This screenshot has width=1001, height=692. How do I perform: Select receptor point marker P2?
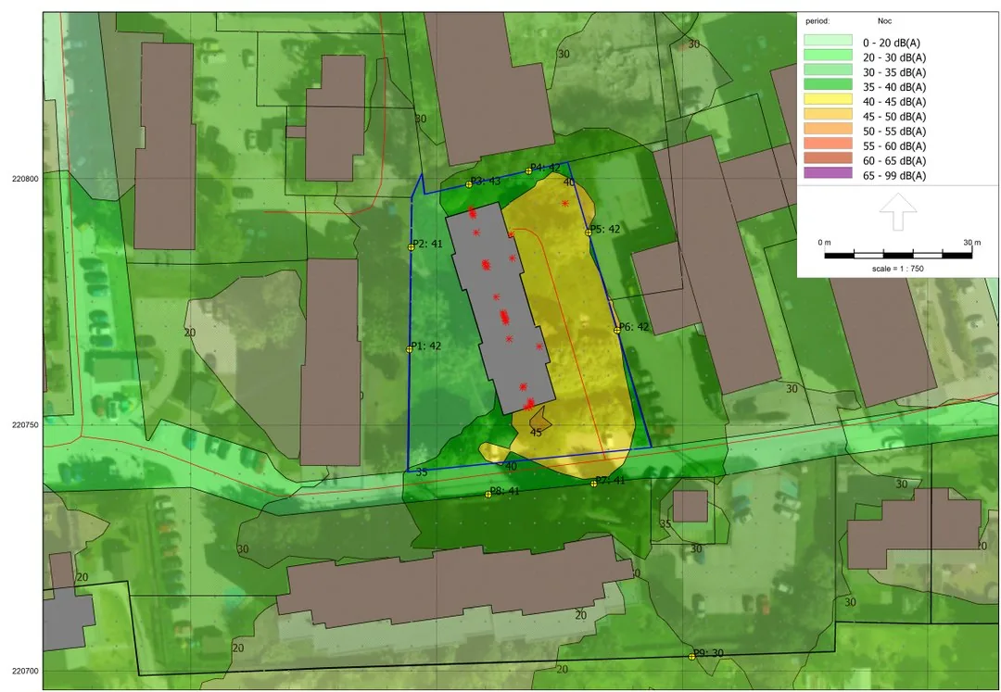point(412,246)
